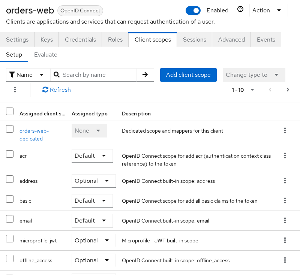
Task: Open the orders-web-dedicated scope link
Action: (x=34, y=135)
